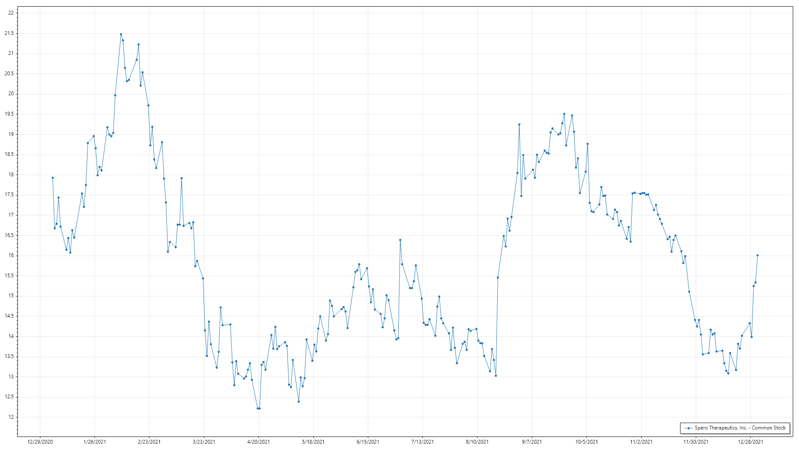Screen dimensions: 799x449
Task: Click the final data point at 16
Action: (x=757, y=255)
